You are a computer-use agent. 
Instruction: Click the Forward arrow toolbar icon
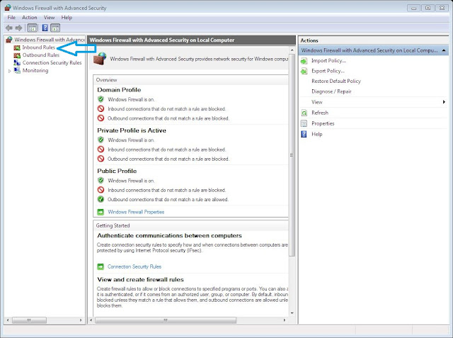coord(19,28)
